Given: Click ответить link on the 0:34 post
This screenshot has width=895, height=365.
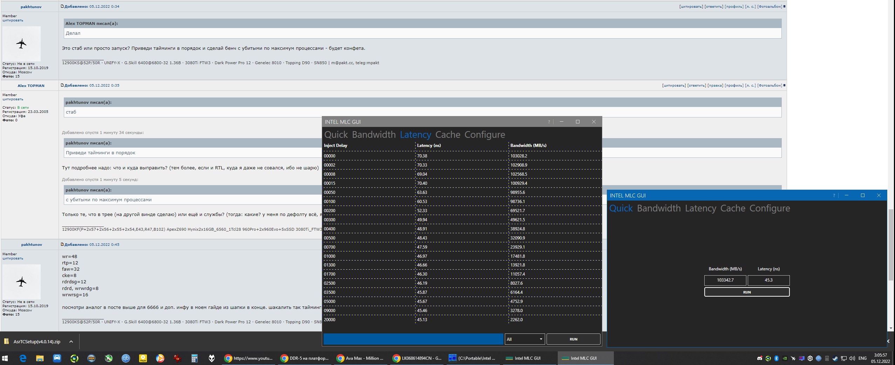Looking at the screenshot, I should pyautogui.click(x=714, y=6).
